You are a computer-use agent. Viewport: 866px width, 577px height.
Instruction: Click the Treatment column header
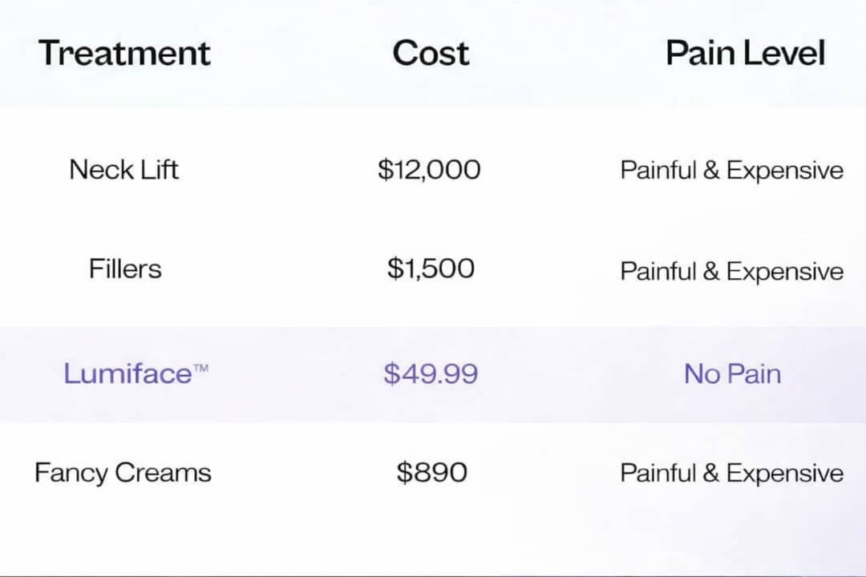coord(124,54)
